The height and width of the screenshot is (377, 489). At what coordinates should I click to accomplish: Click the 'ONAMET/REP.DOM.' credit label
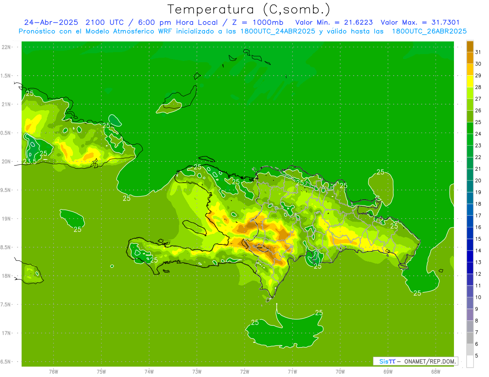pos(430,361)
